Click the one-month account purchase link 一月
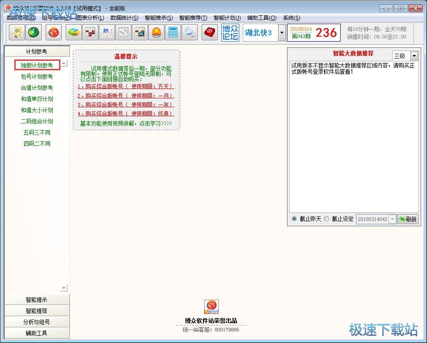 point(126,96)
